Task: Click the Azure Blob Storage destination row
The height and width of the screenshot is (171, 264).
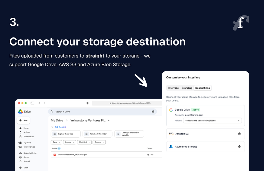Action: click(205, 147)
